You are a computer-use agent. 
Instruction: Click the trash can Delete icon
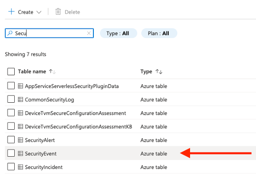(58, 12)
